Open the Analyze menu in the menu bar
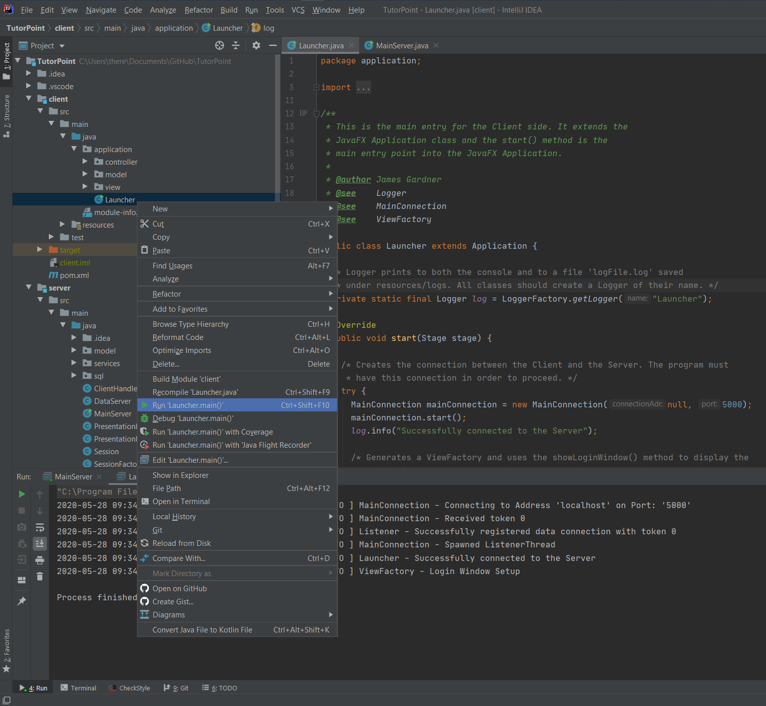Image resolution: width=766 pixels, height=706 pixels. 163,10
